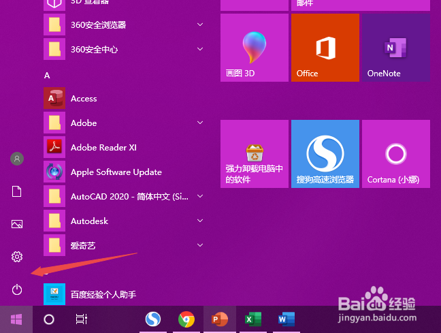Open the 邮件 tile
Screen dimensions: 441x333
(x=361, y=4)
